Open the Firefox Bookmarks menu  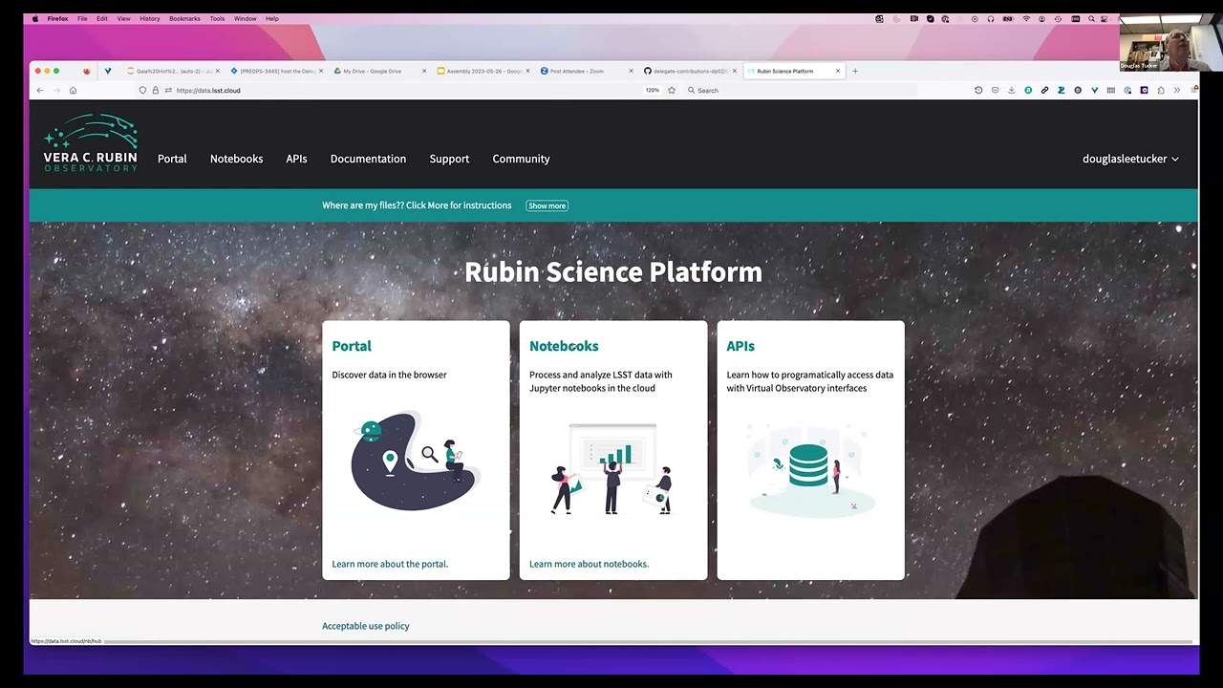pyautogui.click(x=184, y=18)
